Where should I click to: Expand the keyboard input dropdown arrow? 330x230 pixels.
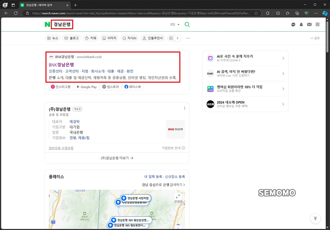click(x=179, y=24)
